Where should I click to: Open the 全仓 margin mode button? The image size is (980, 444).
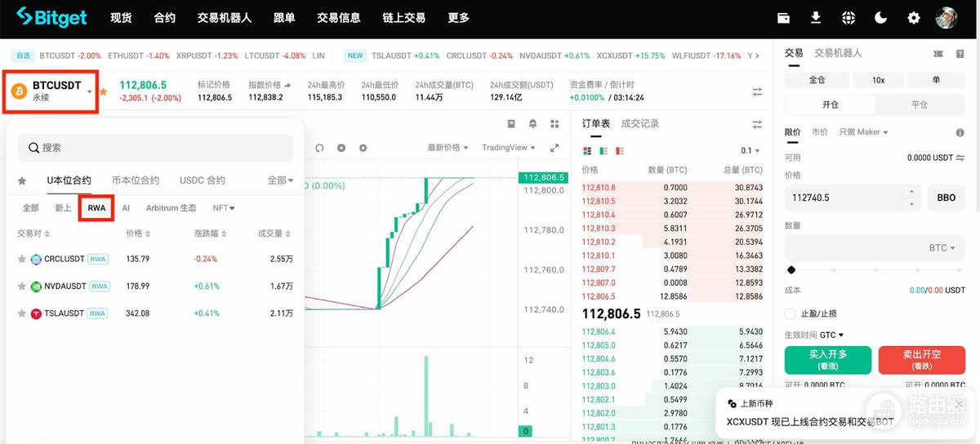point(817,80)
